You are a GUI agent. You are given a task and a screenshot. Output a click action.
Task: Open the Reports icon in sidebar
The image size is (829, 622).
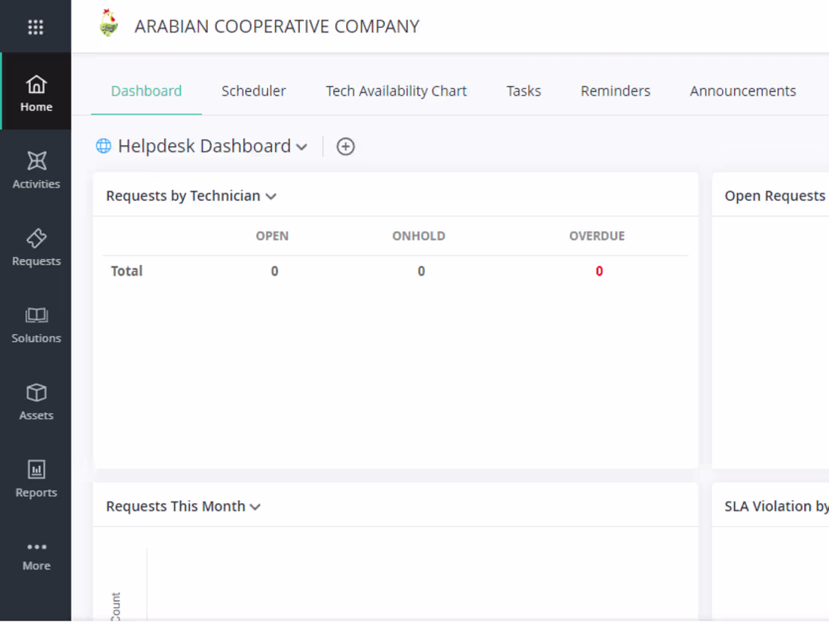pos(35,474)
